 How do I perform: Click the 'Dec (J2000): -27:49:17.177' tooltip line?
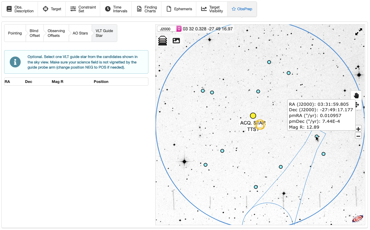pyautogui.click(x=321, y=110)
